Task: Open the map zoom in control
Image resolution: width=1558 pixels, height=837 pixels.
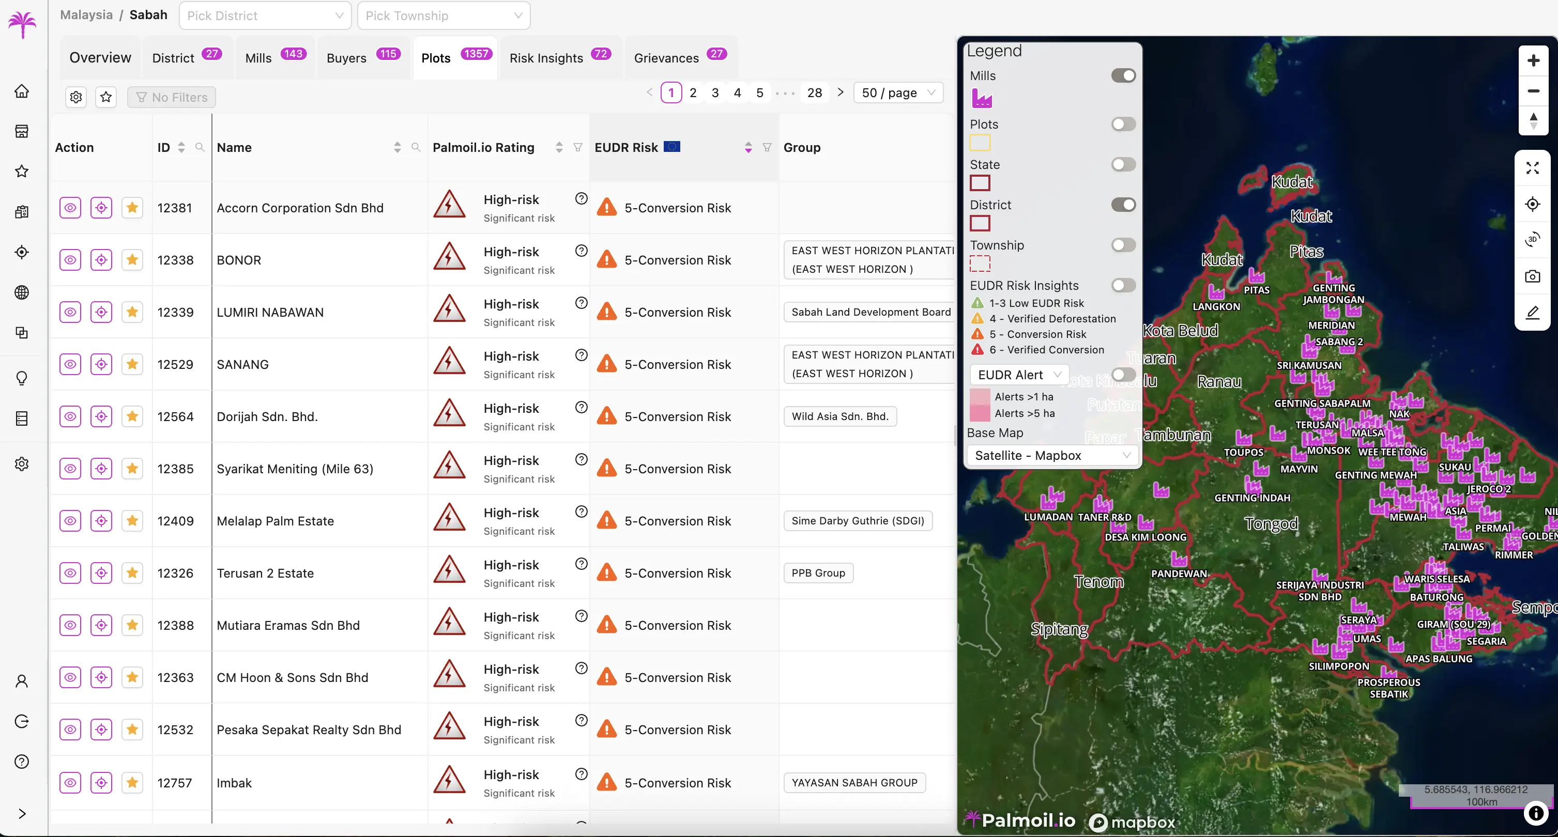Action: coord(1533,60)
